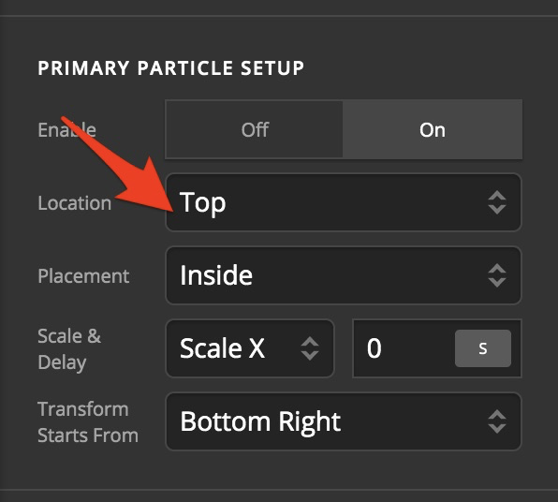
Task: Click the Primary Particle Setup heading
Action: (x=170, y=67)
